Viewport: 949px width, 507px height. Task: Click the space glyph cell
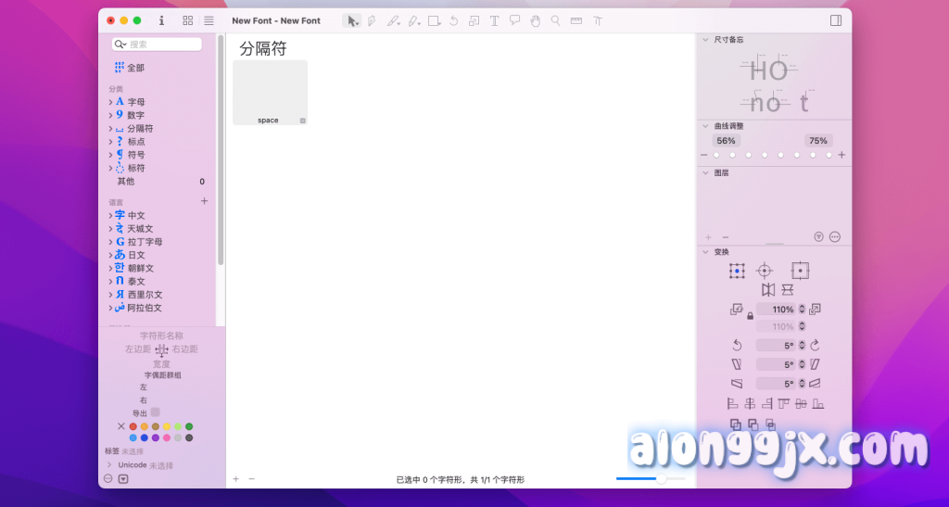point(270,92)
